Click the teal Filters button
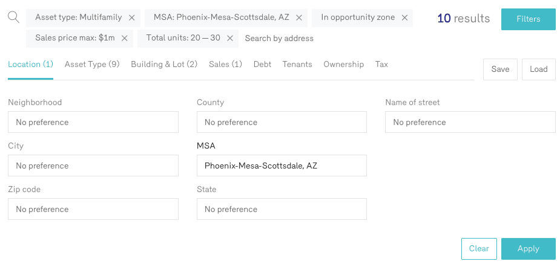Viewport: 560px width, 267px height. pyautogui.click(x=528, y=19)
